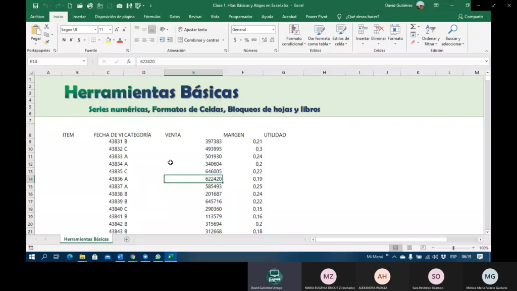Toggle italic formatting with K button
Image resolution: width=517 pixels, height=291 pixels.
pyautogui.click(x=72, y=40)
